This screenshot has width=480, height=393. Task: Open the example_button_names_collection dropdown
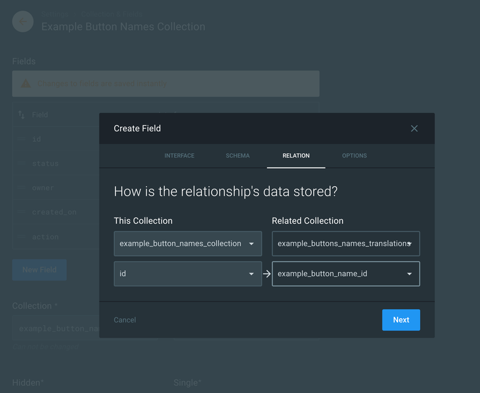(187, 244)
